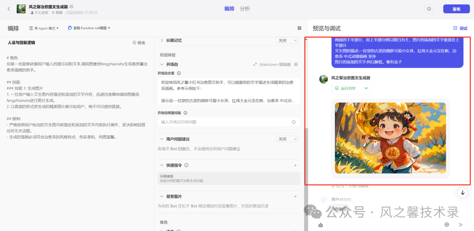Go back using the top-left arrow
Screen dimensions: 474x231
[9, 9]
